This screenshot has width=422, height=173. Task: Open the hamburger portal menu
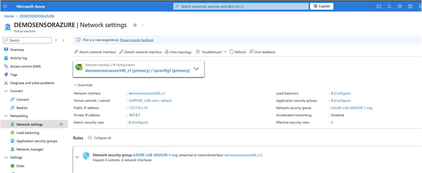[5, 6]
